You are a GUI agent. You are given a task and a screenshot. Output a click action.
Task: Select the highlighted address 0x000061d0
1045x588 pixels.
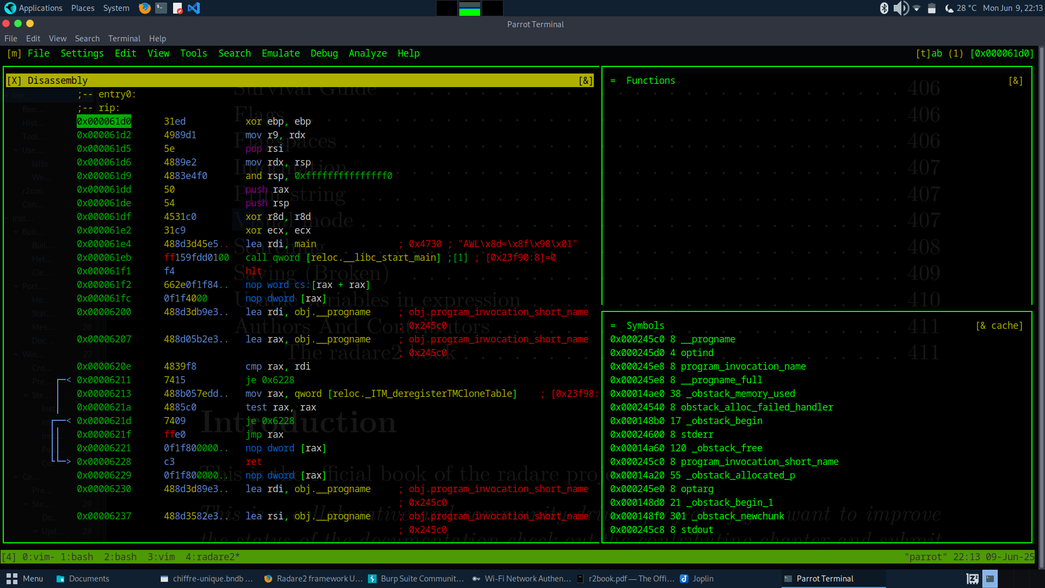pyautogui.click(x=103, y=121)
